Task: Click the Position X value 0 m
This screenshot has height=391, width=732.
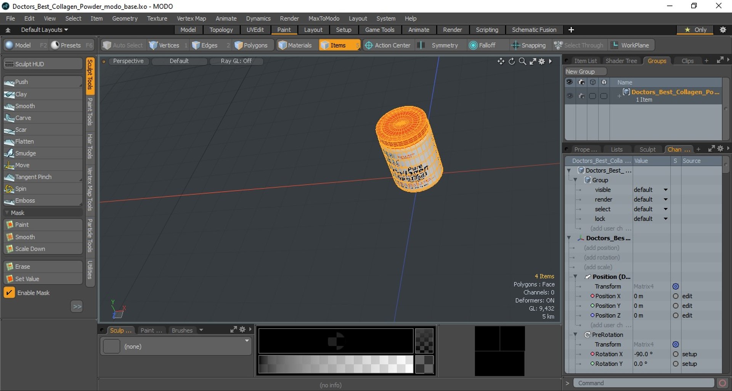Action: point(651,296)
